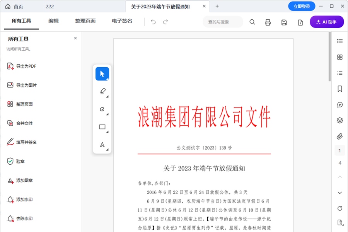The height and width of the screenshot is (232, 348).
Task: Close the 所有工具 panel
Action: coord(75,38)
